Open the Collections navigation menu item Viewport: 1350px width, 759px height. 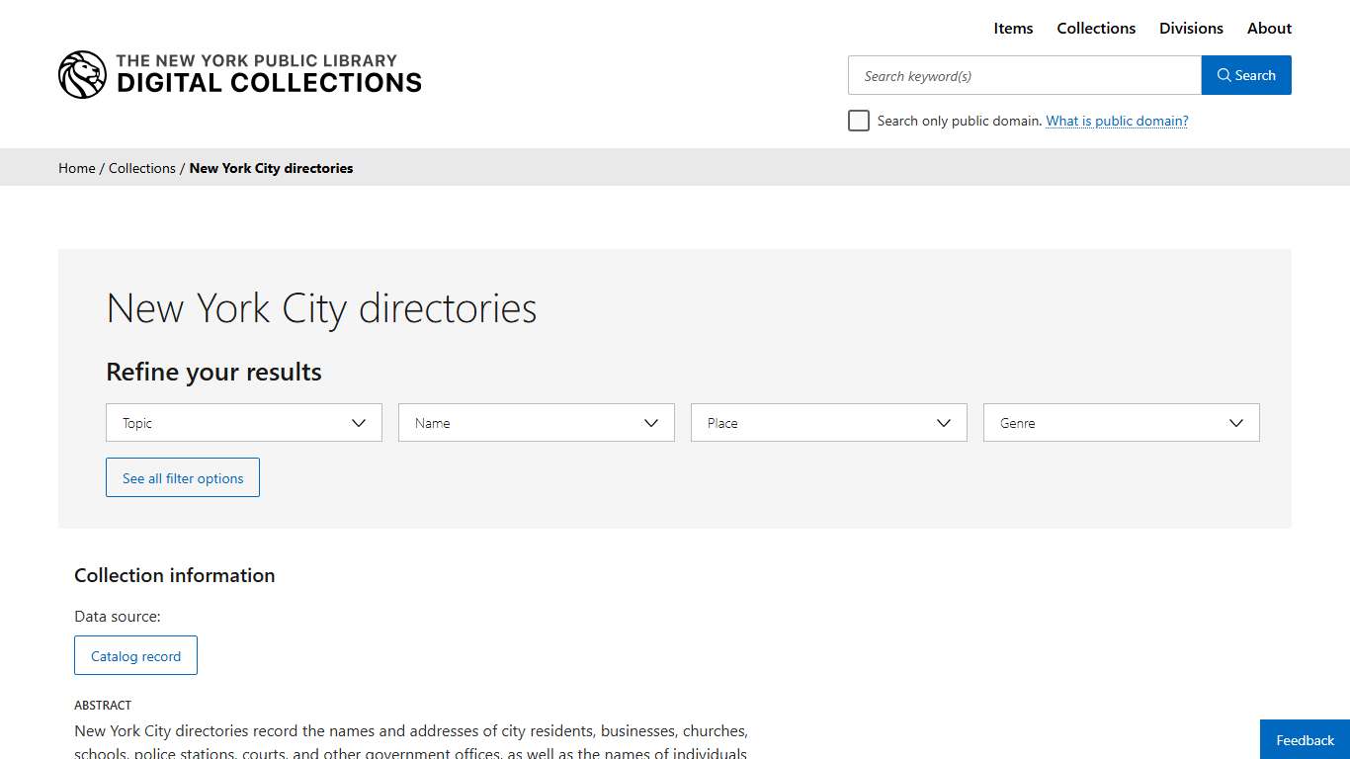pyautogui.click(x=1096, y=28)
